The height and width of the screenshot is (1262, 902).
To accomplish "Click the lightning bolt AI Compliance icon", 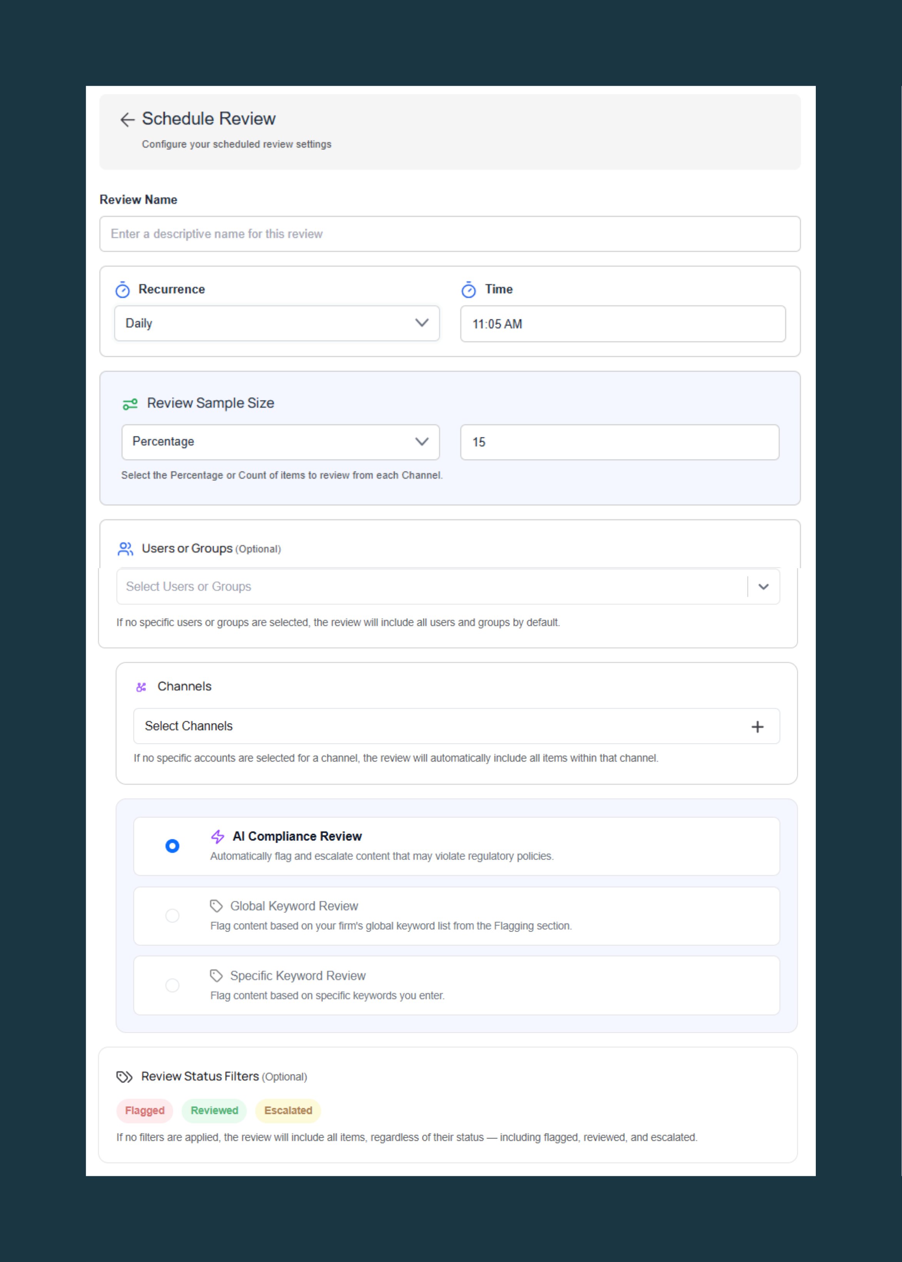I will [x=218, y=837].
